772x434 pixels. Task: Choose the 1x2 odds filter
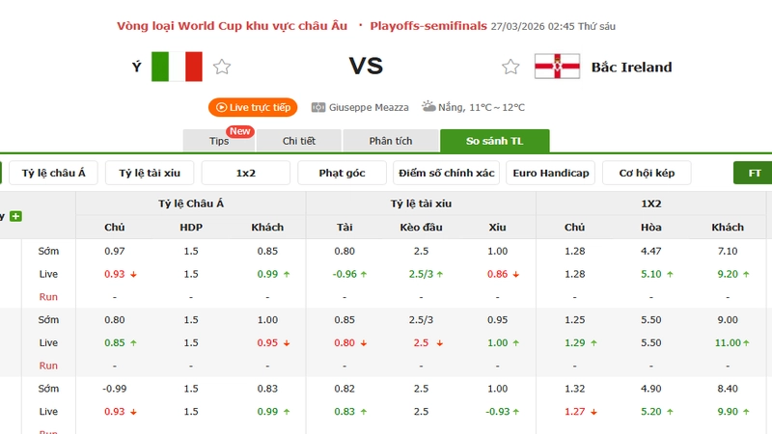[246, 173]
